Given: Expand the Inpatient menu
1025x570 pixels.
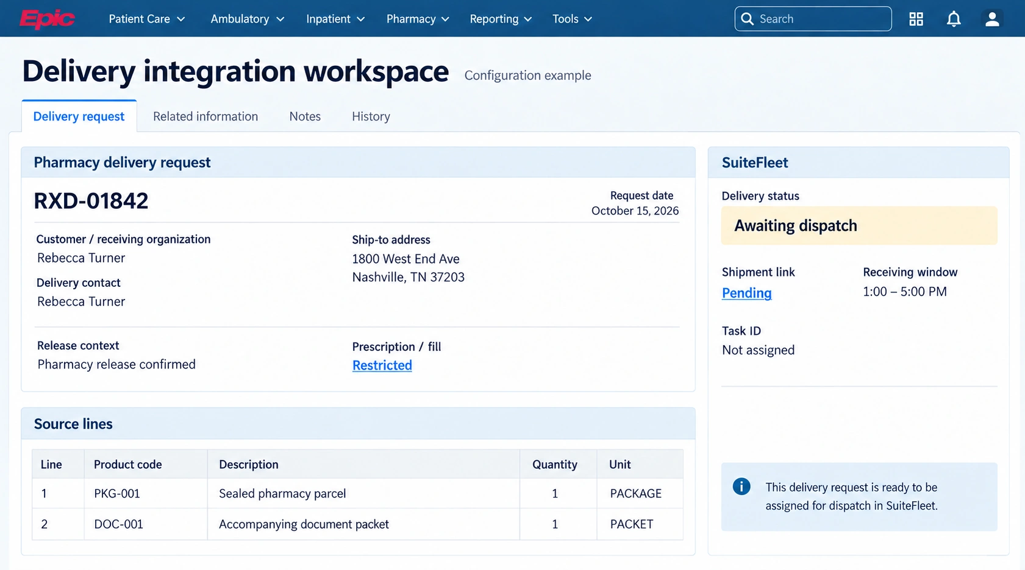Looking at the screenshot, I should (335, 19).
